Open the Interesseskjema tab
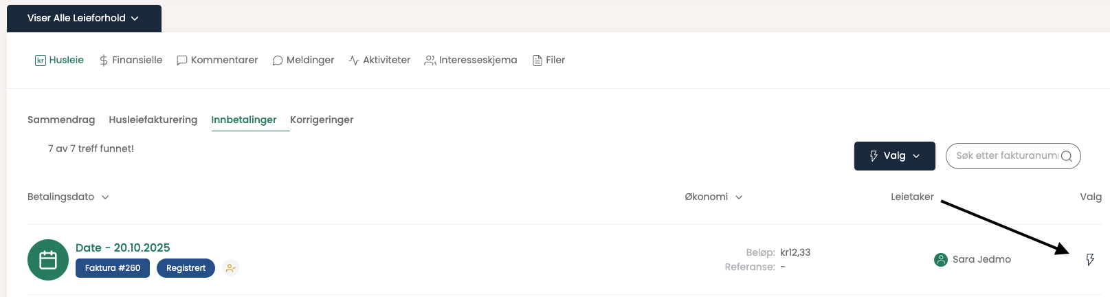Image resolution: width=1110 pixels, height=297 pixels. 471,60
